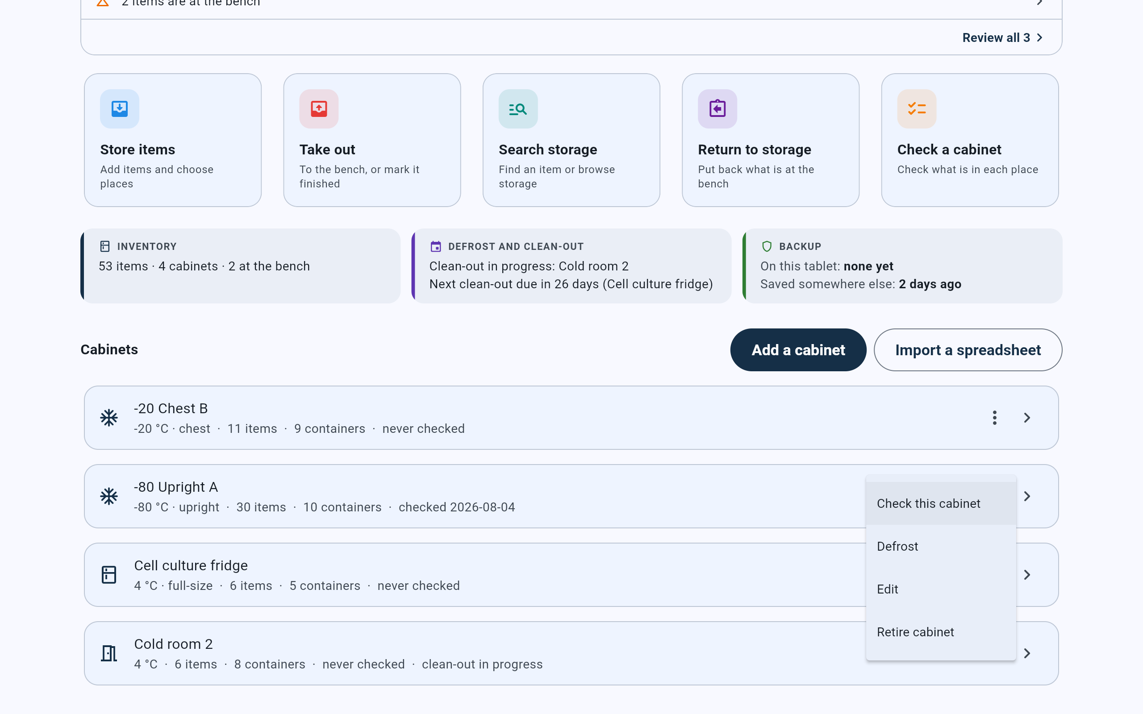The width and height of the screenshot is (1143, 714).
Task: Click the chevron beside Review all 3
Action: (x=1039, y=38)
